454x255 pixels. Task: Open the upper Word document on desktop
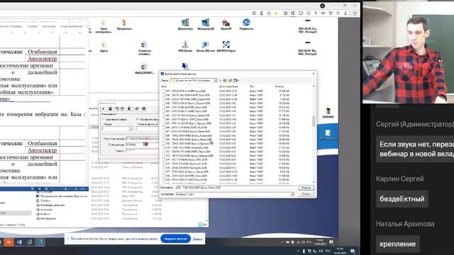(144, 47)
